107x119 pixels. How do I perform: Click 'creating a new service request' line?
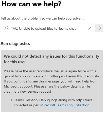(27, 91)
